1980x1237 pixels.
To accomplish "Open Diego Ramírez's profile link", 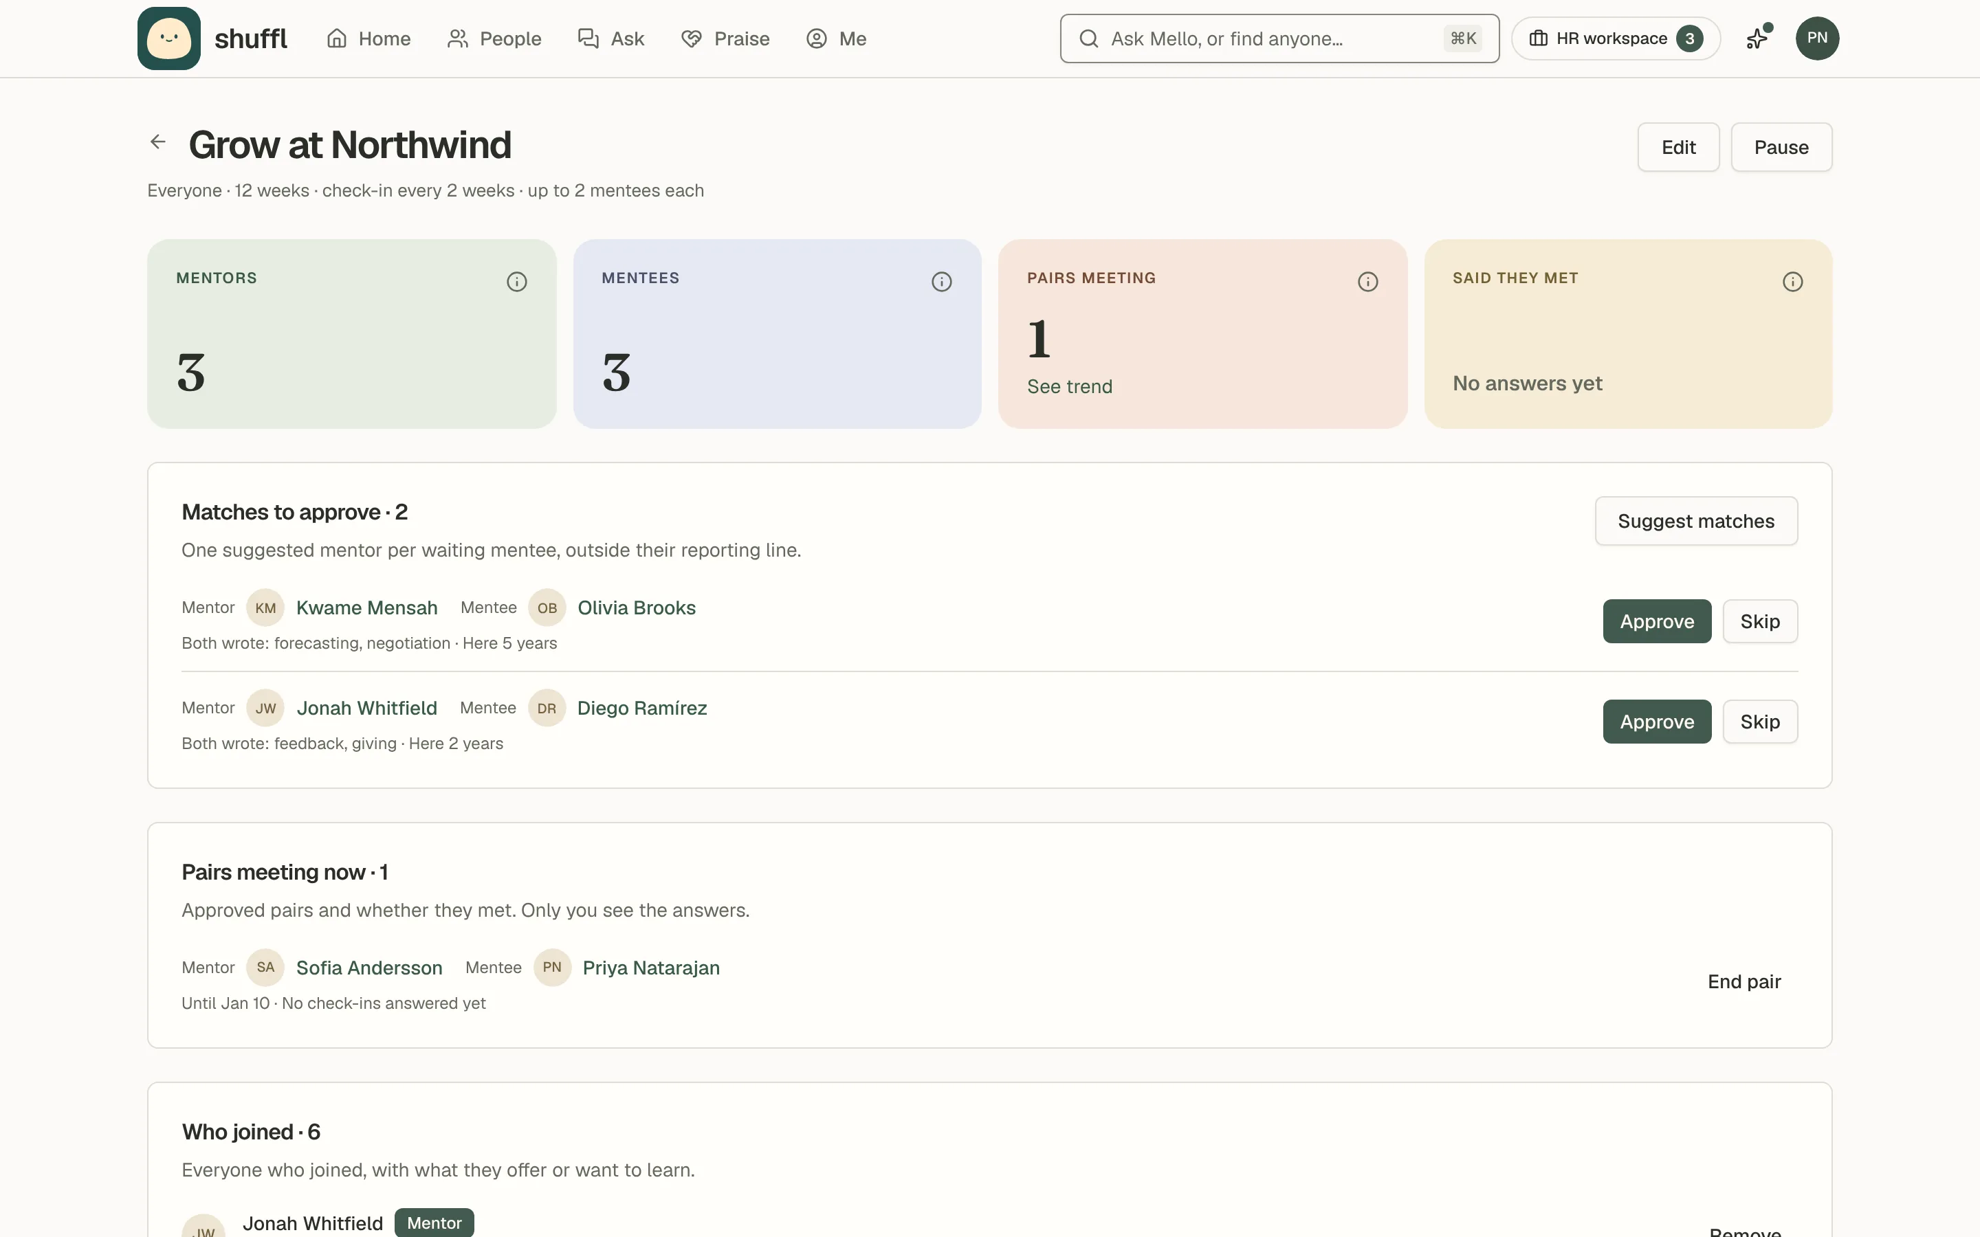I will (642, 709).
